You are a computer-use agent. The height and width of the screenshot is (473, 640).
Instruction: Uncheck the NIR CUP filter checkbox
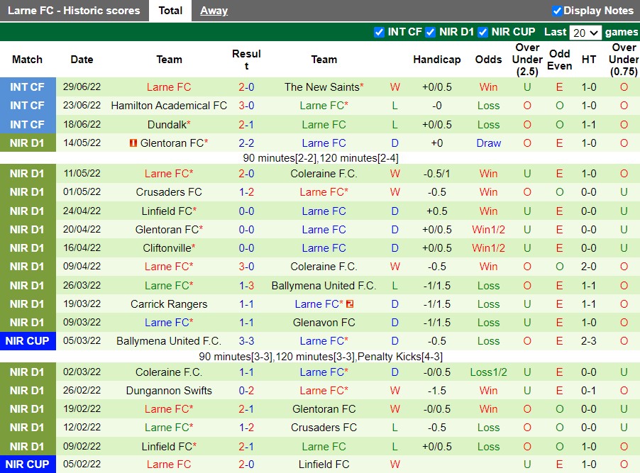tap(482, 33)
